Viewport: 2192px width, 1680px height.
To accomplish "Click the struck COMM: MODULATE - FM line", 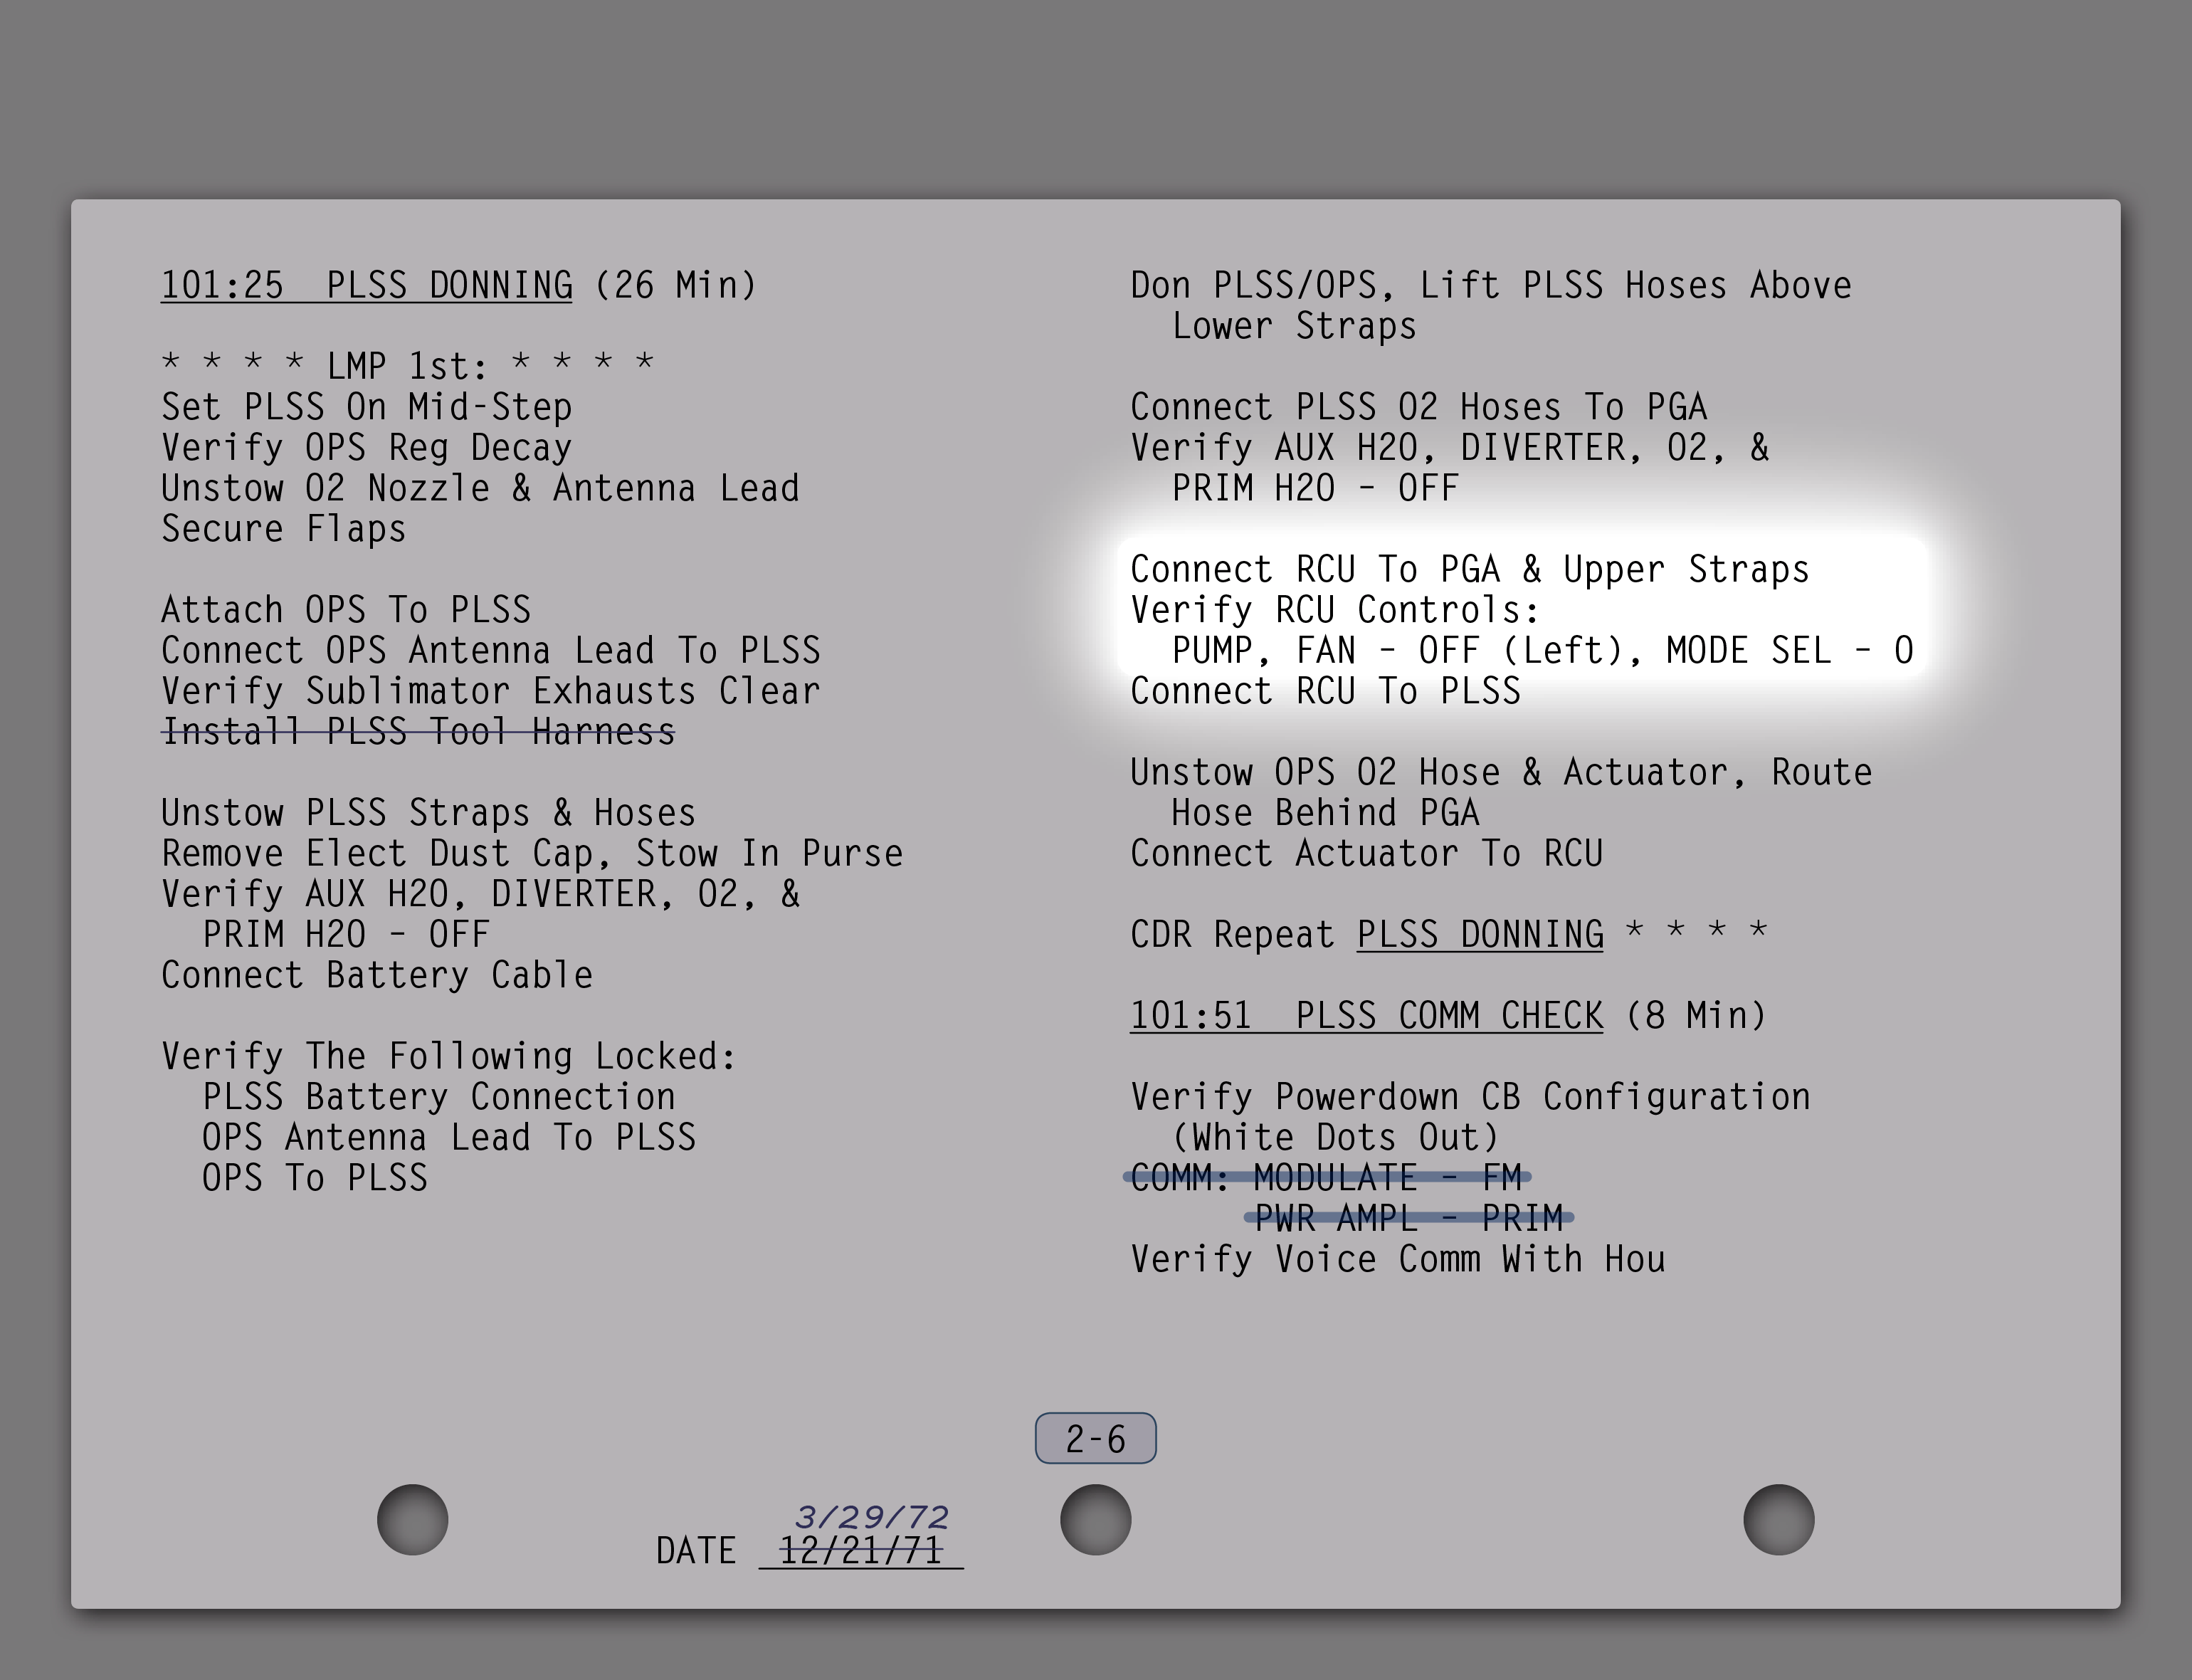I will pyautogui.click(x=1327, y=1177).
